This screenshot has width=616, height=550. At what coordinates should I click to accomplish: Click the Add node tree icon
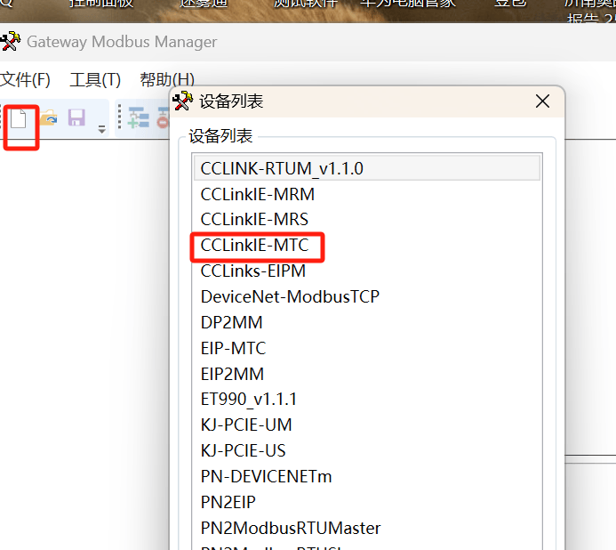click(139, 117)
